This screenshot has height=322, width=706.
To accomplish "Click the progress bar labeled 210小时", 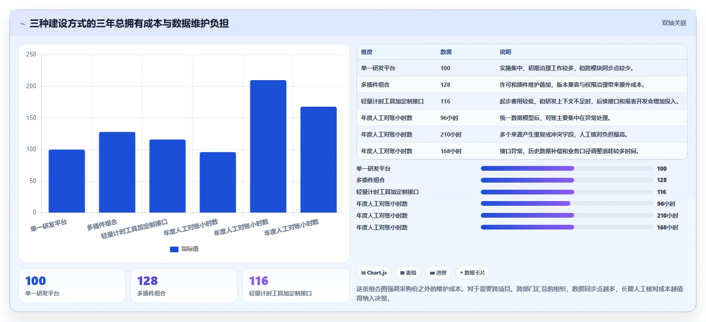I will coord(567,215).
